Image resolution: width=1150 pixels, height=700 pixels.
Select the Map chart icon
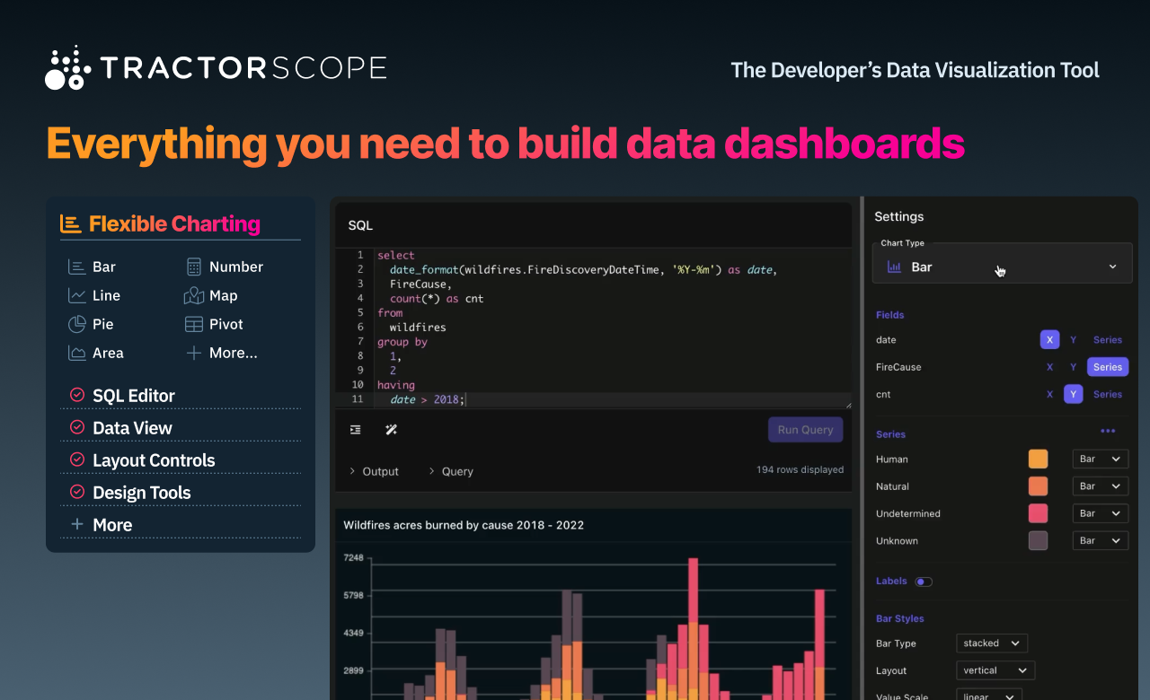[194, 295]
